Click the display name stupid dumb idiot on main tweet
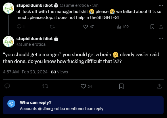This screenshot has width=167, height=118. click(35, 39)
